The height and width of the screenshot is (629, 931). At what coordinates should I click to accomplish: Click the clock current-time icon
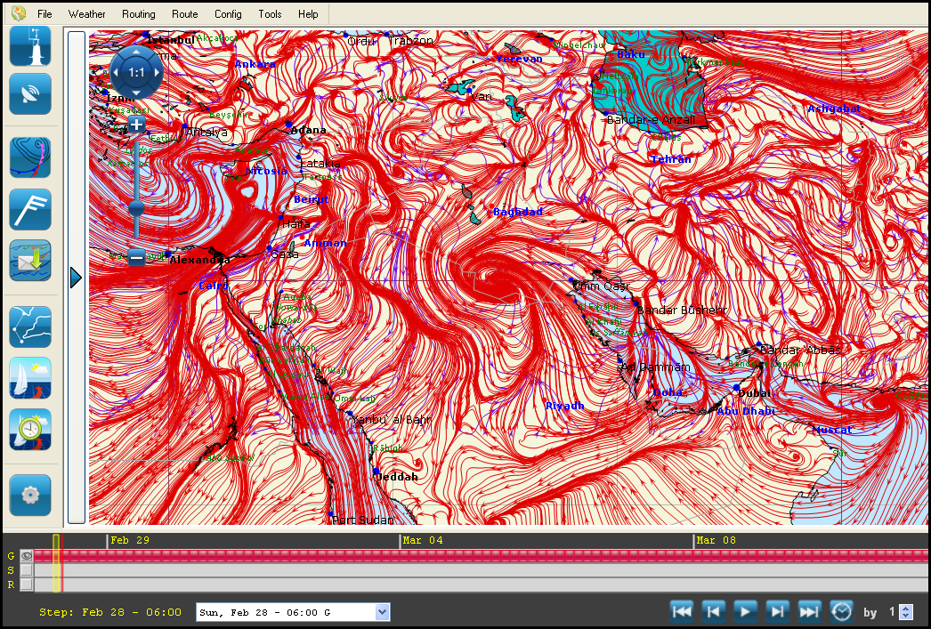tap(842, 611)
